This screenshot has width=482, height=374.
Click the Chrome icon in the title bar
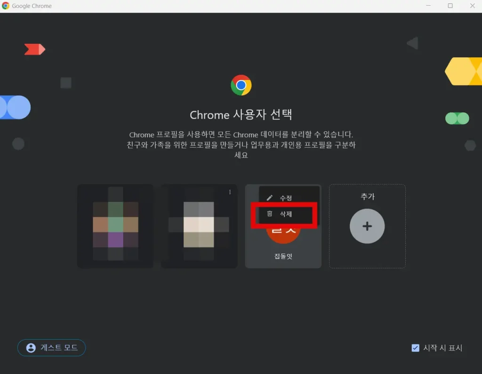6,6
